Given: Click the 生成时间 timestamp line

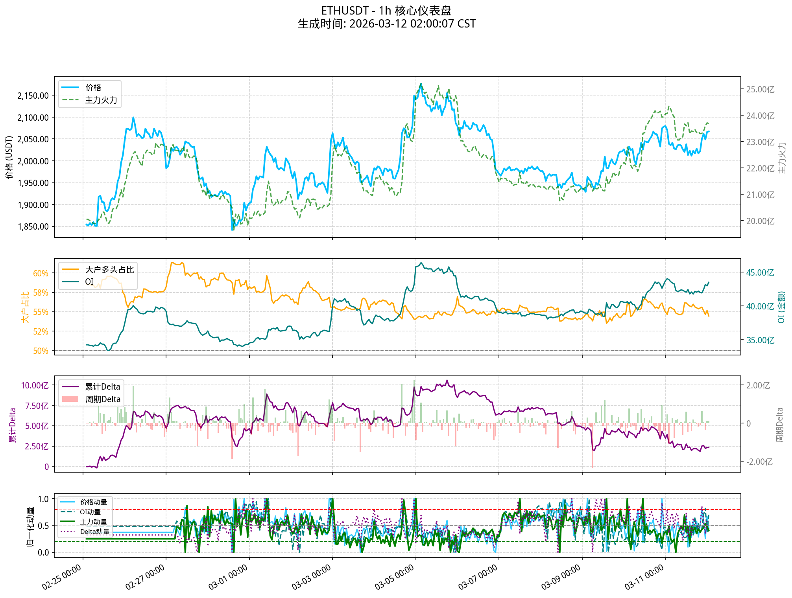Looking at the screenshot, I should click(386, 24).
